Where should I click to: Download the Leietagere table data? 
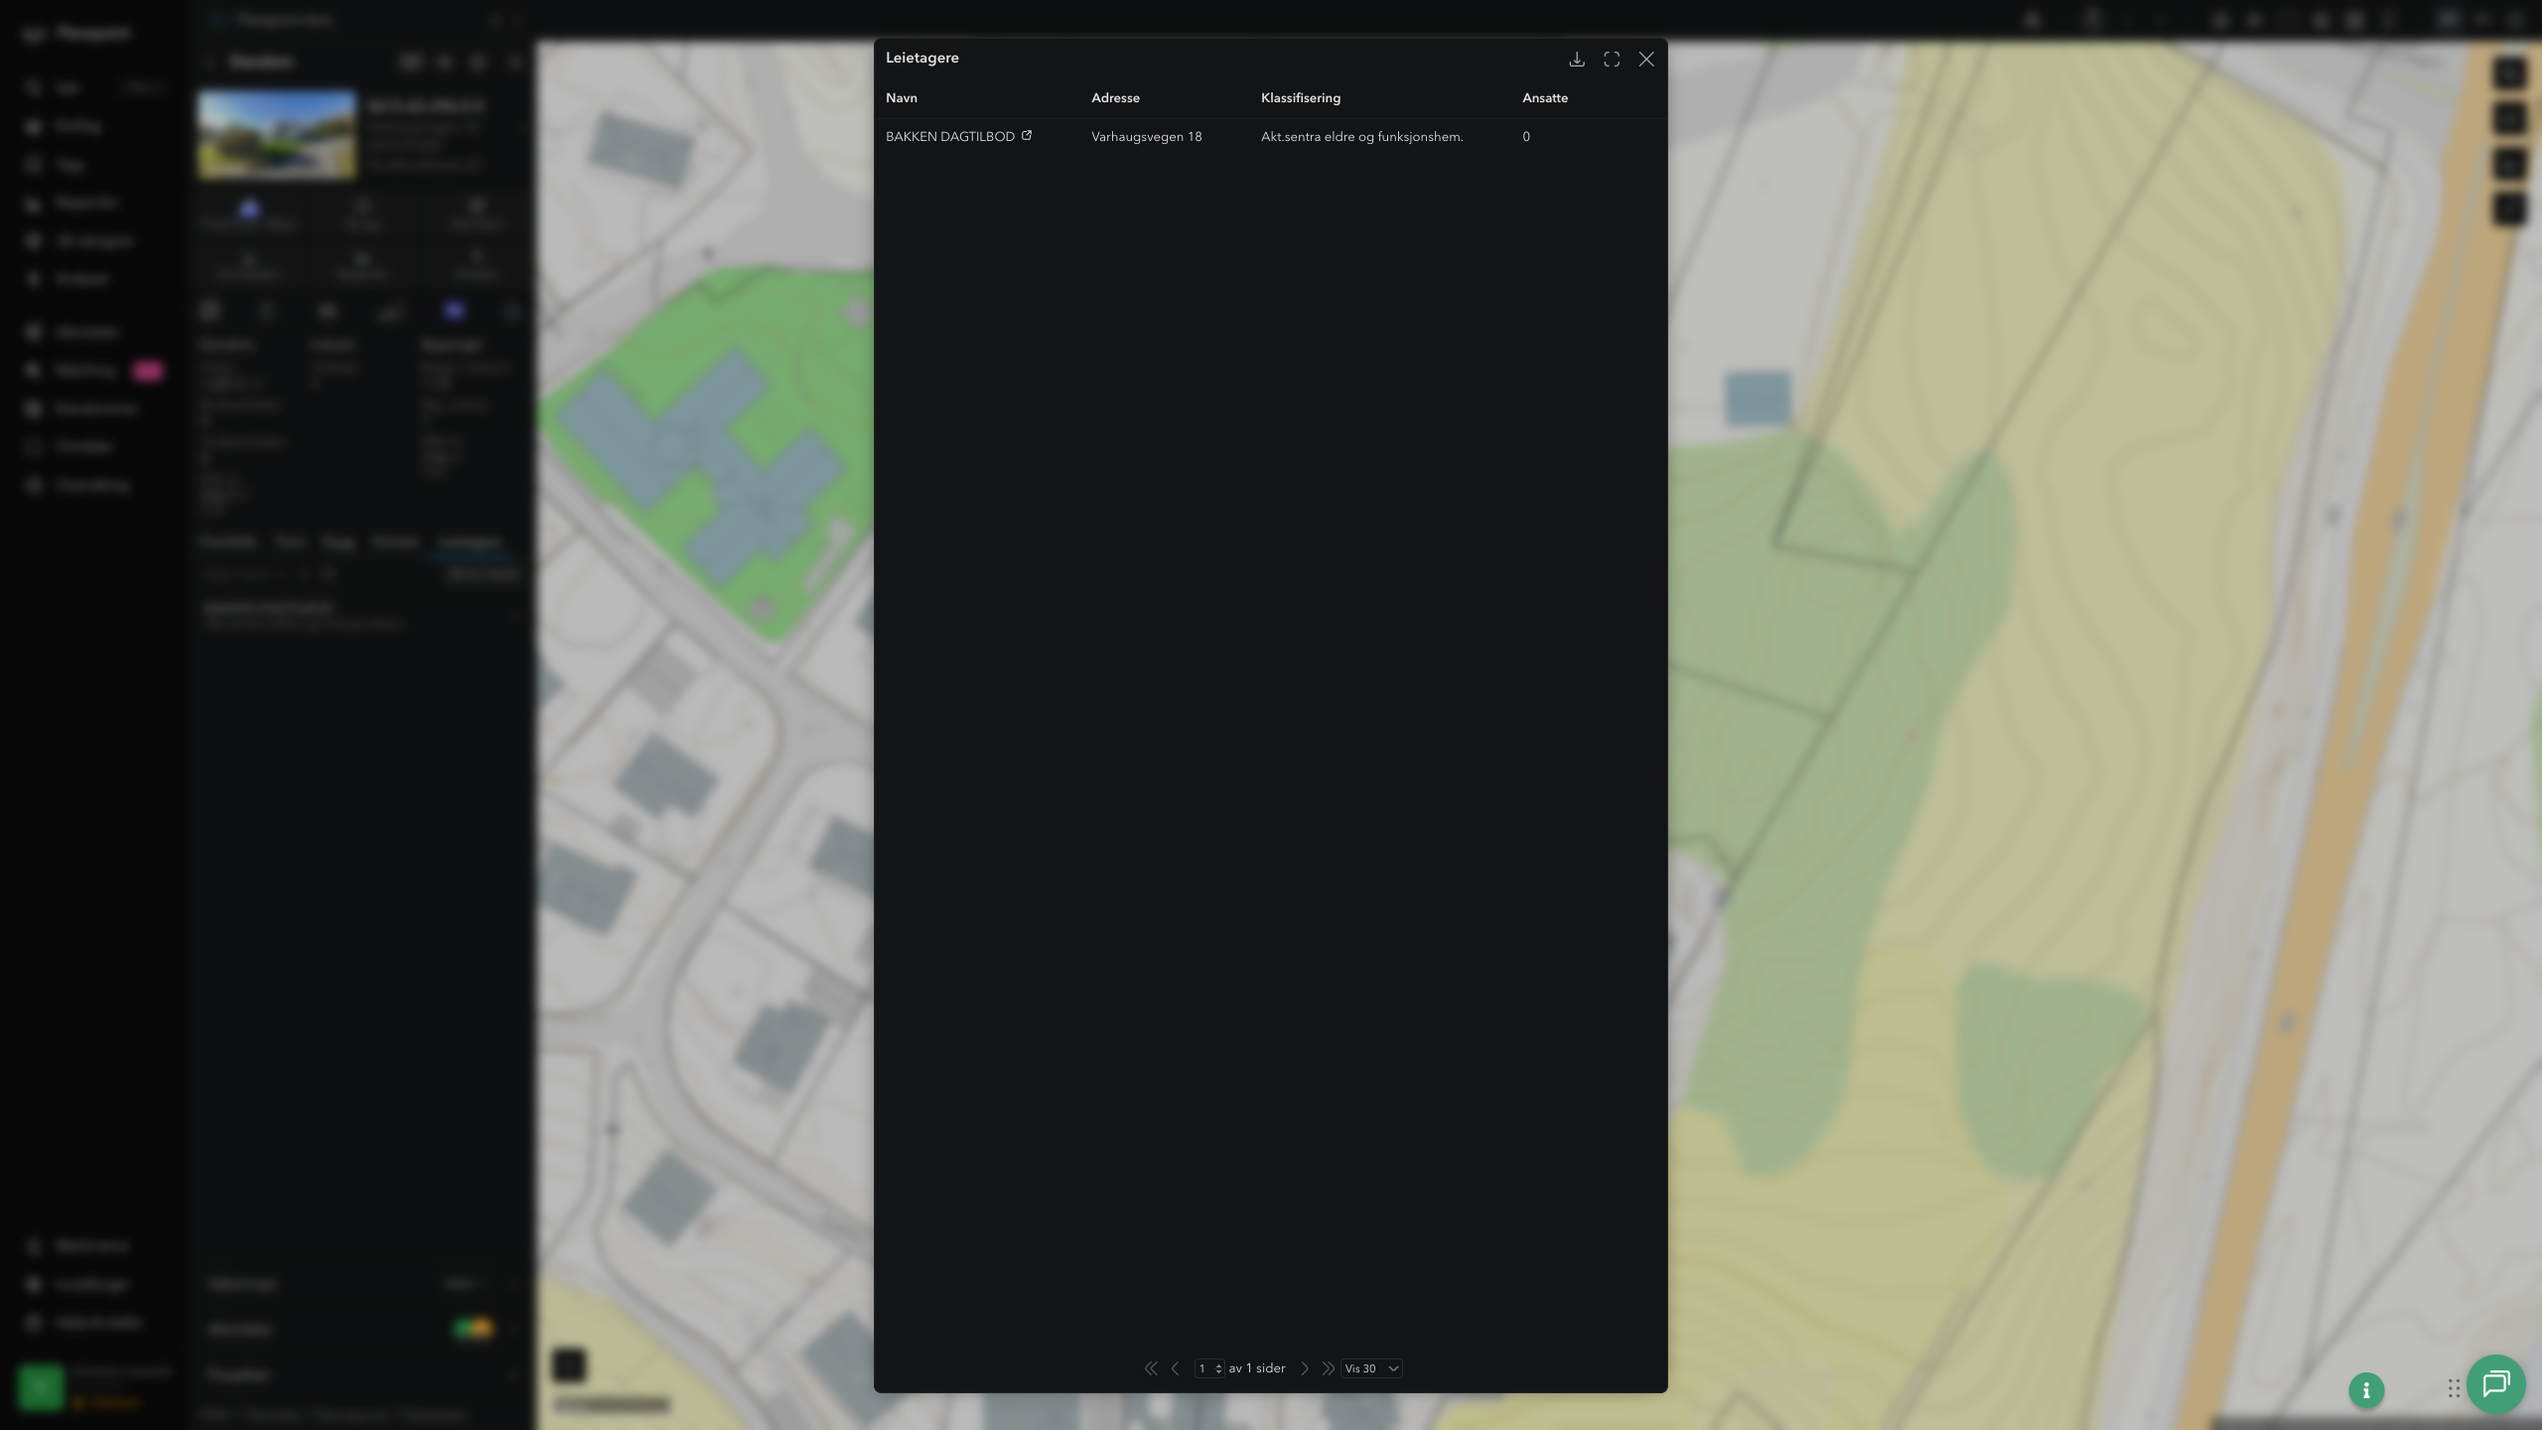tap(1577, 60)
